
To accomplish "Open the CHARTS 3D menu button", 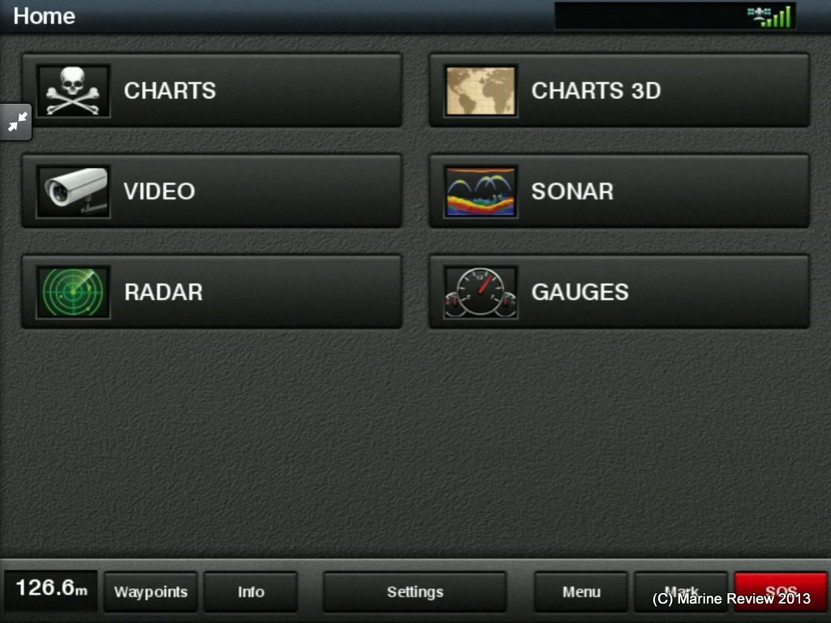I will 619,91.
